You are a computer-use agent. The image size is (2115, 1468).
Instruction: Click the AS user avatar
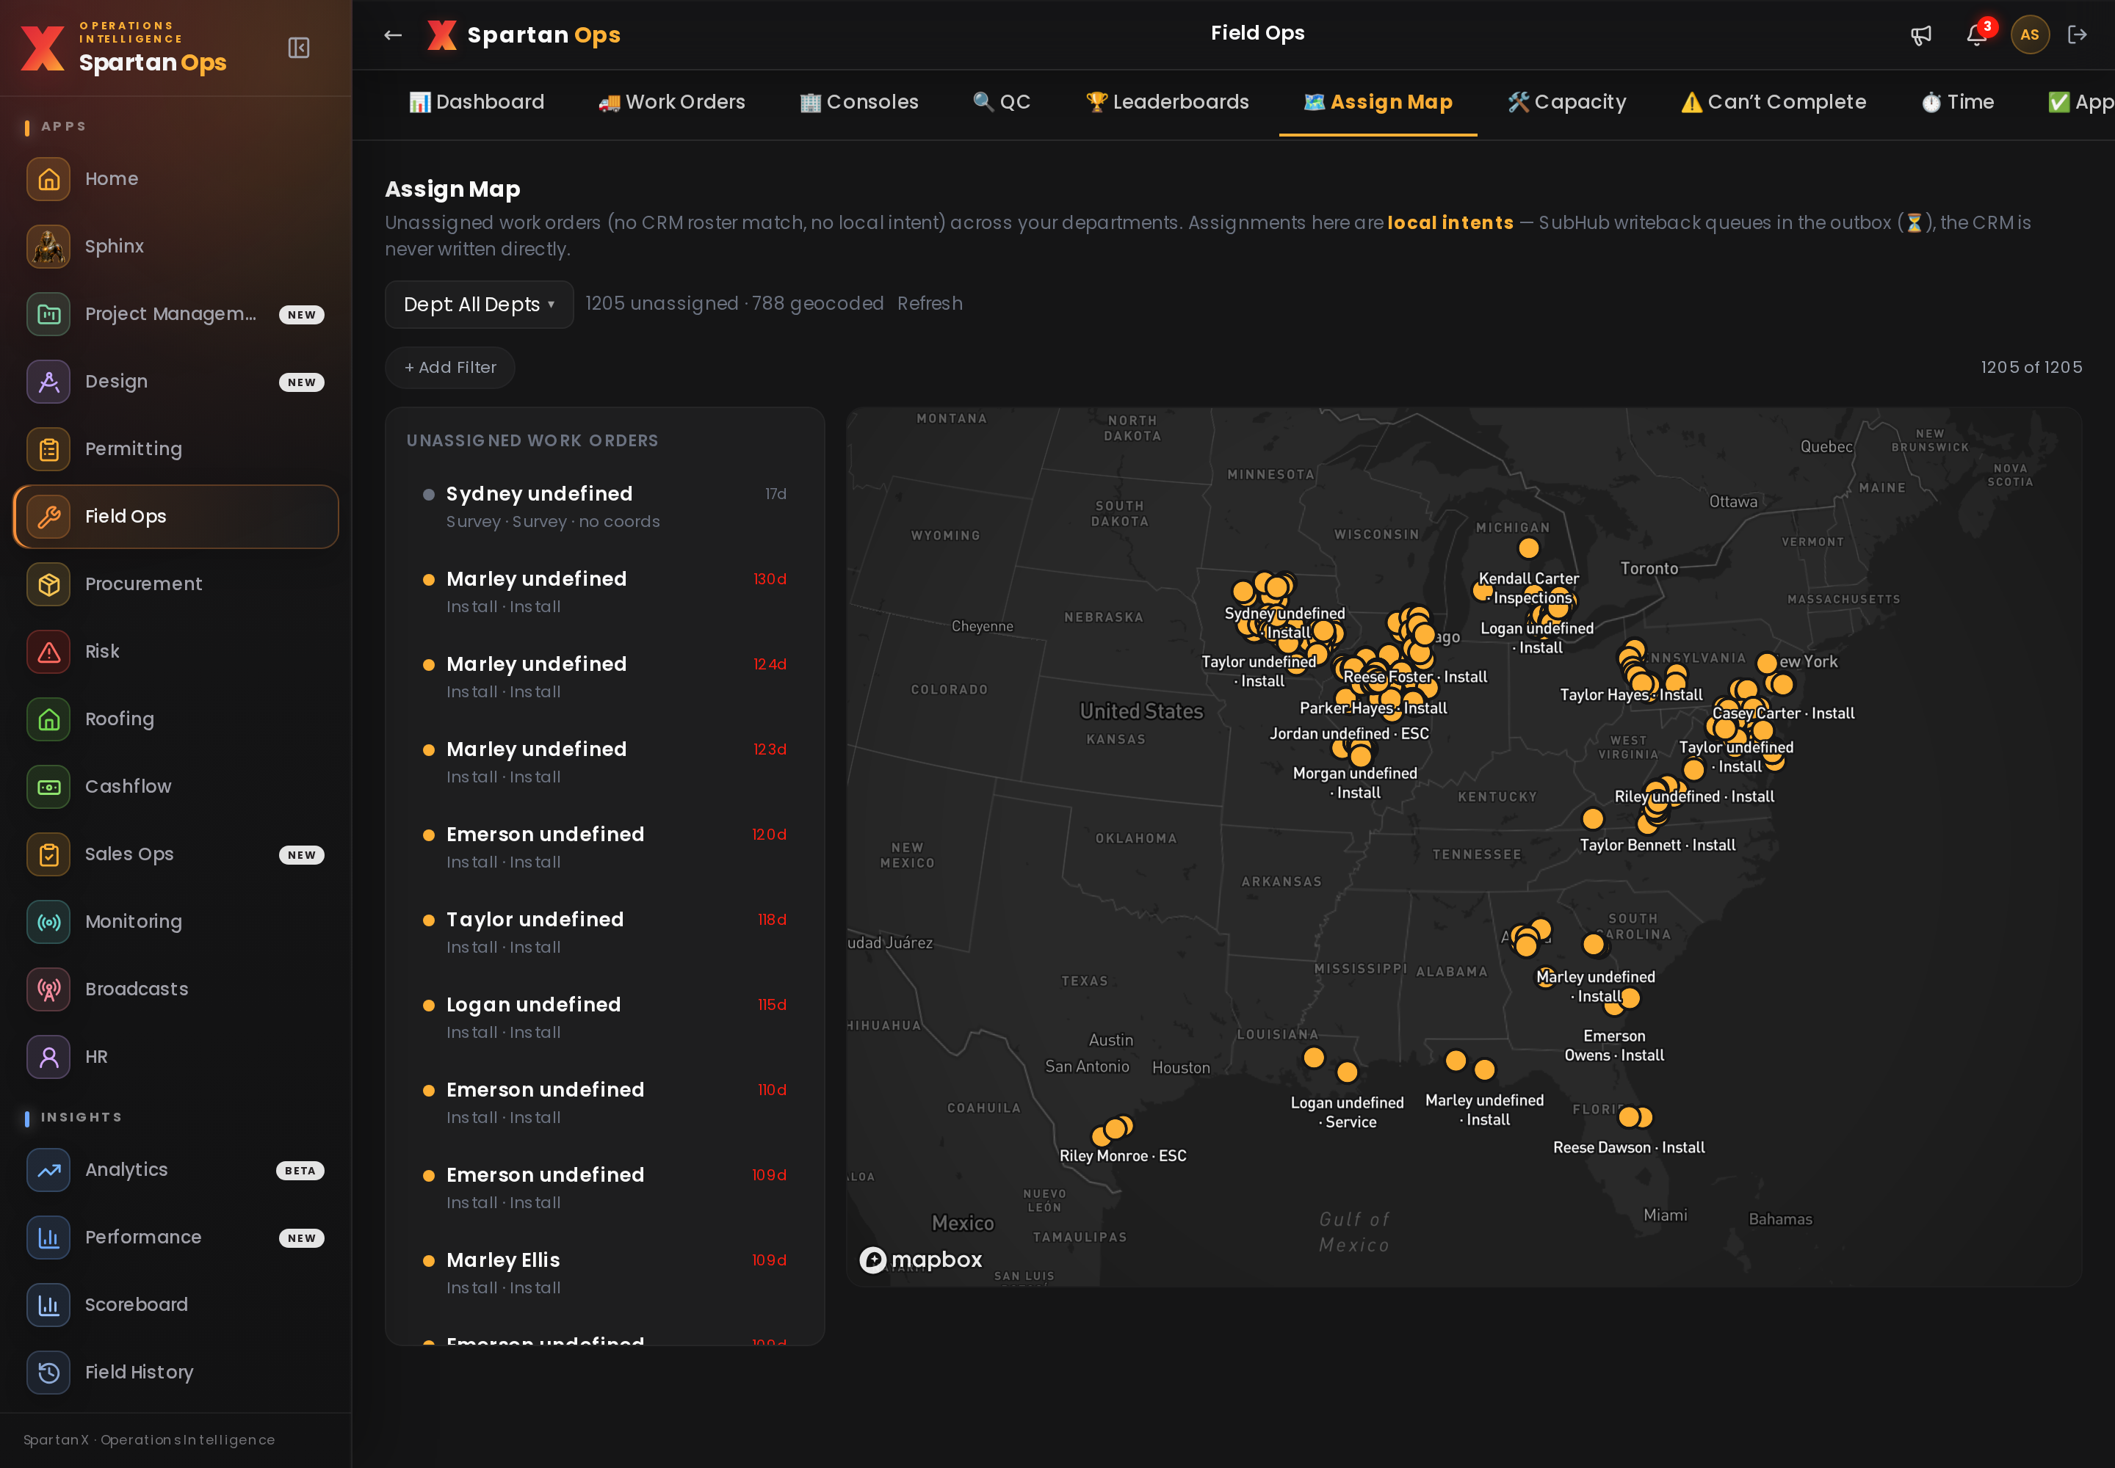click(x=2029, y=35)
